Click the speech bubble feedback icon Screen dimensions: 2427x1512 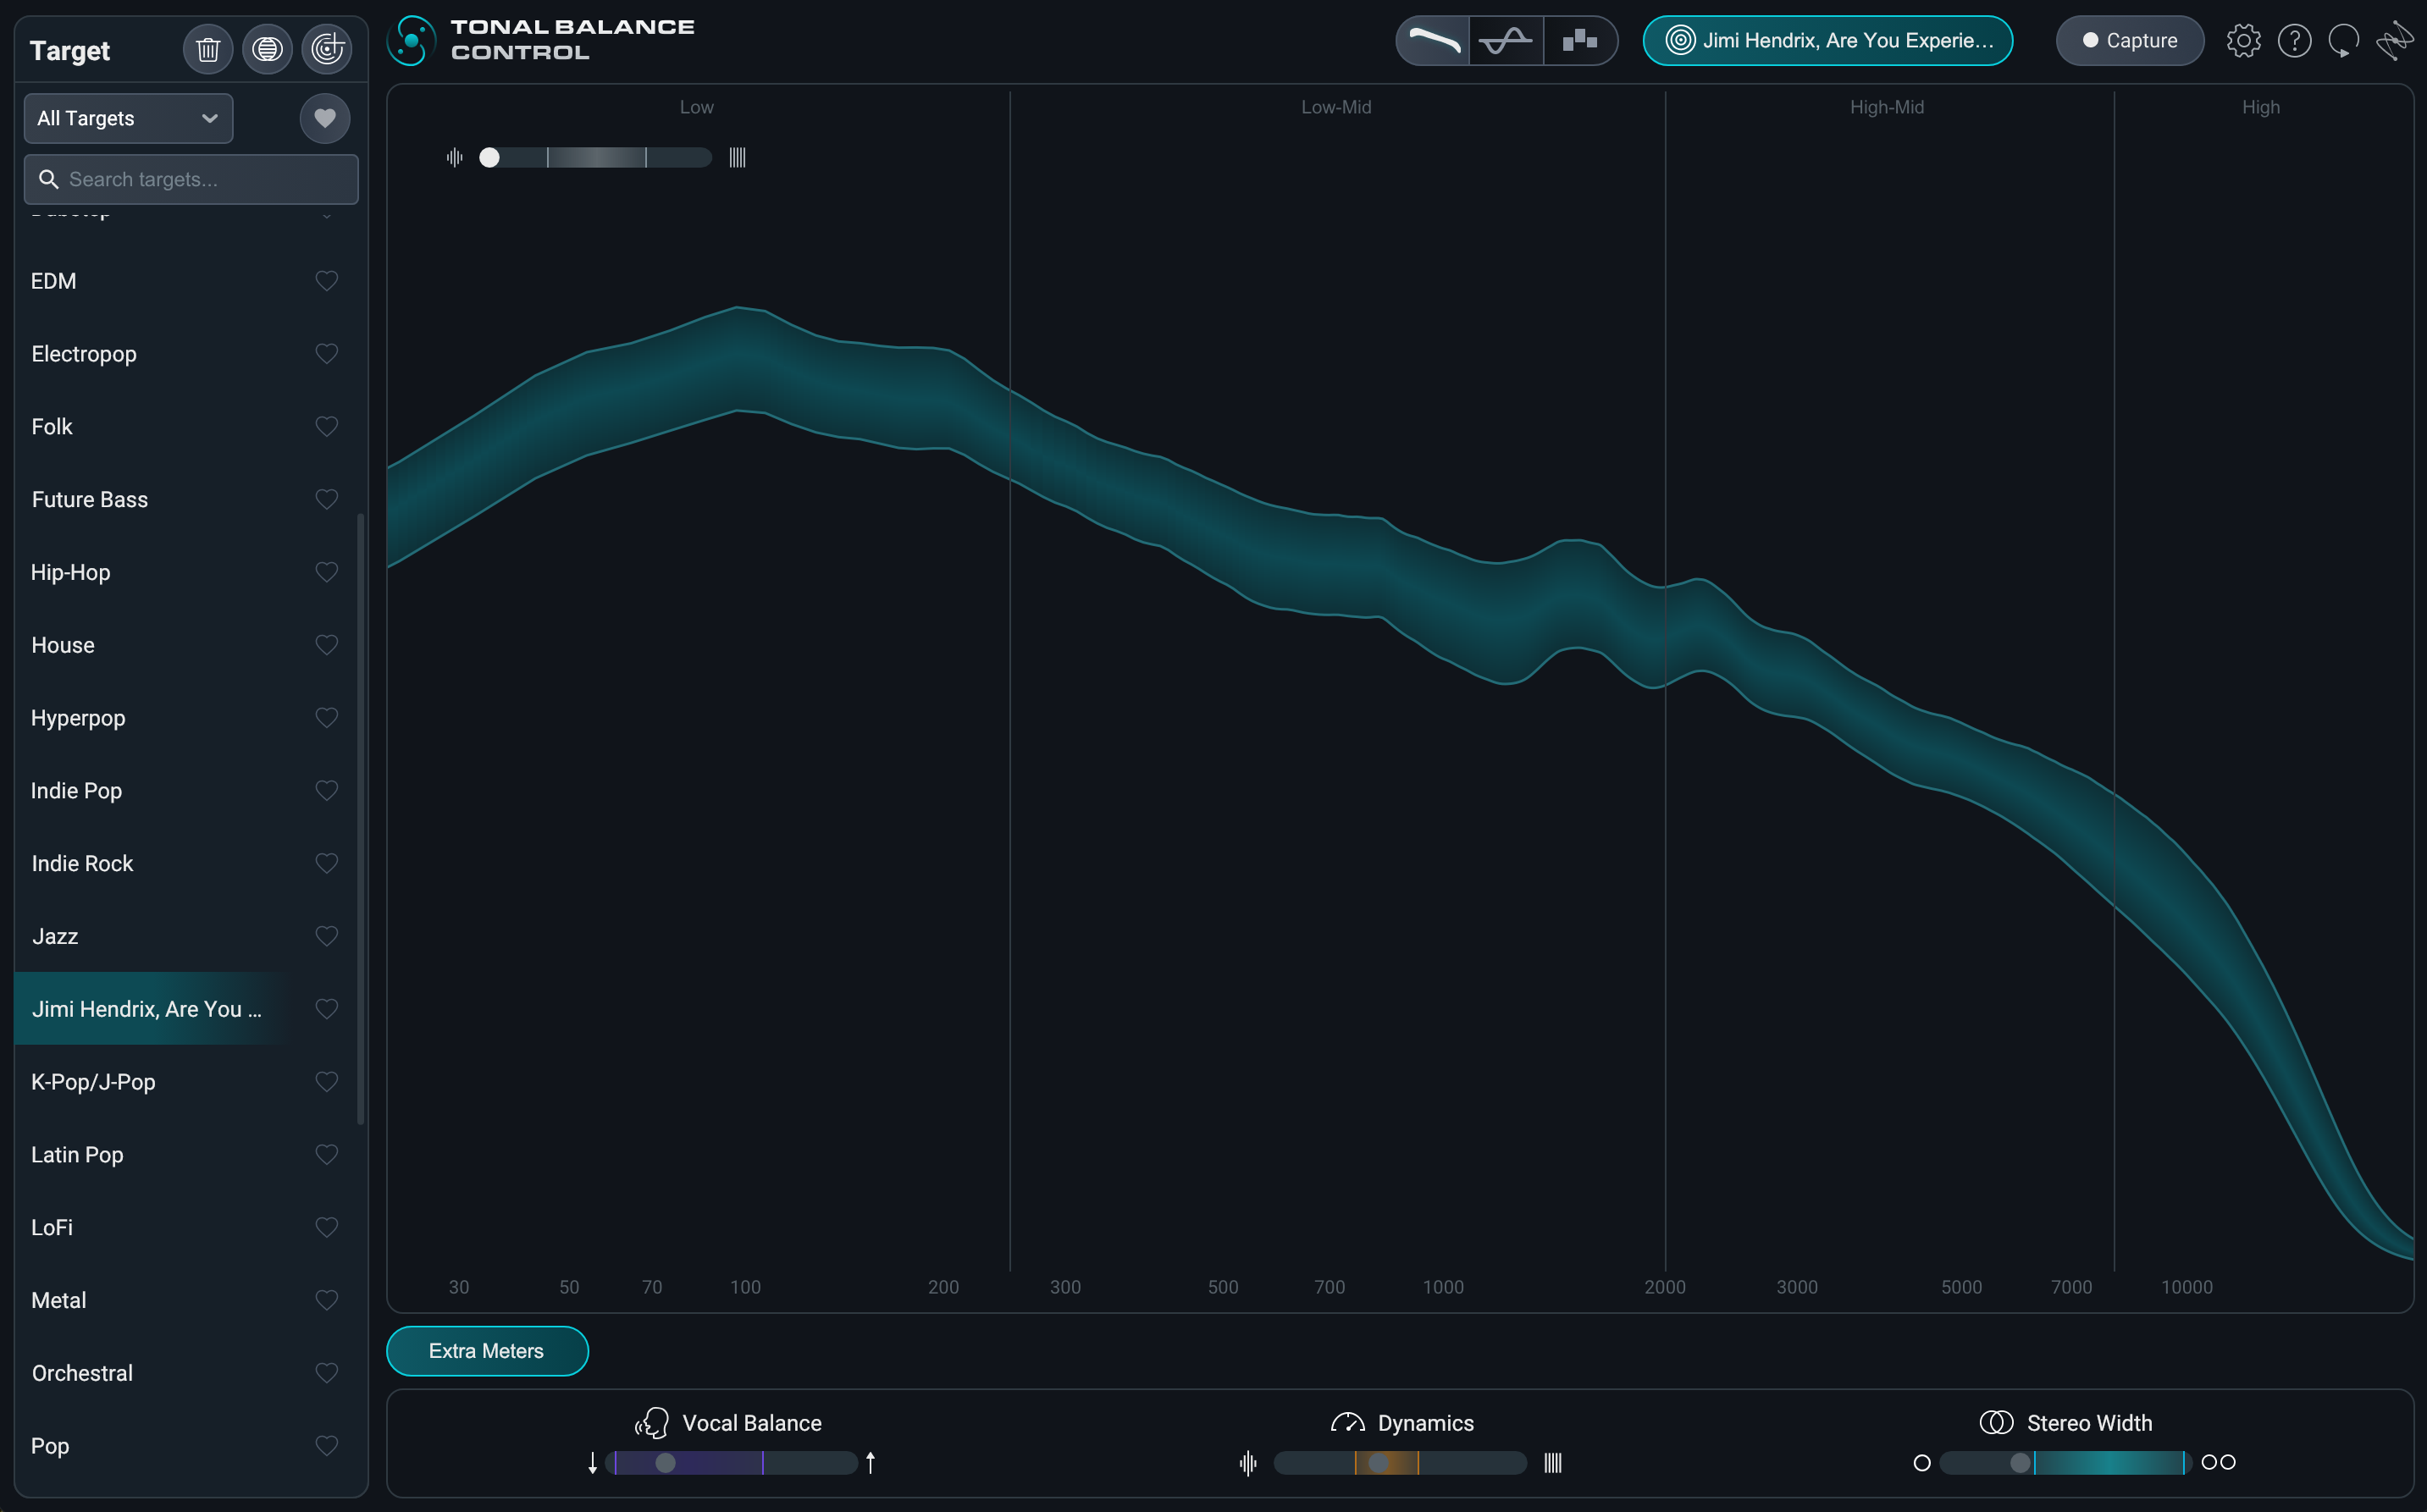2343,41
